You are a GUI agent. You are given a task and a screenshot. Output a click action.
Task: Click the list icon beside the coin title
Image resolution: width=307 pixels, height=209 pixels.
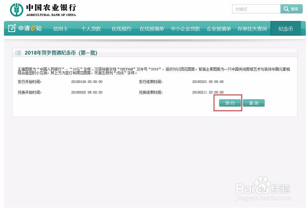pyautogui.click(x=18, y=53)
